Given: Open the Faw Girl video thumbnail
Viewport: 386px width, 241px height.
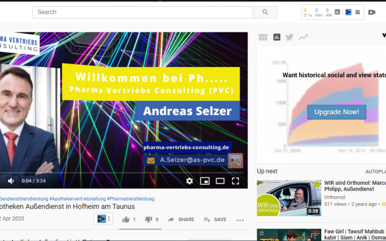Looking at the screenshot, I should (x=289, y=235).
